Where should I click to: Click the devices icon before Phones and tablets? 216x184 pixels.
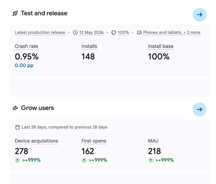pyautogui.click(x=139, y=33)
